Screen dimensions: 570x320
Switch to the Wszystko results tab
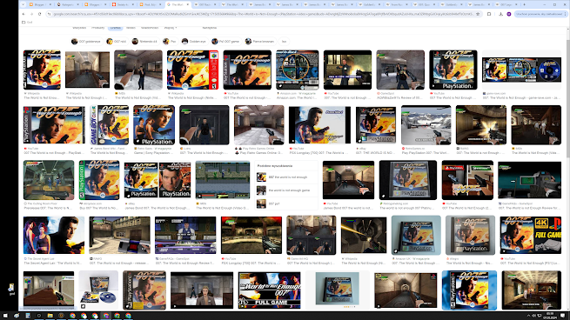79,28
